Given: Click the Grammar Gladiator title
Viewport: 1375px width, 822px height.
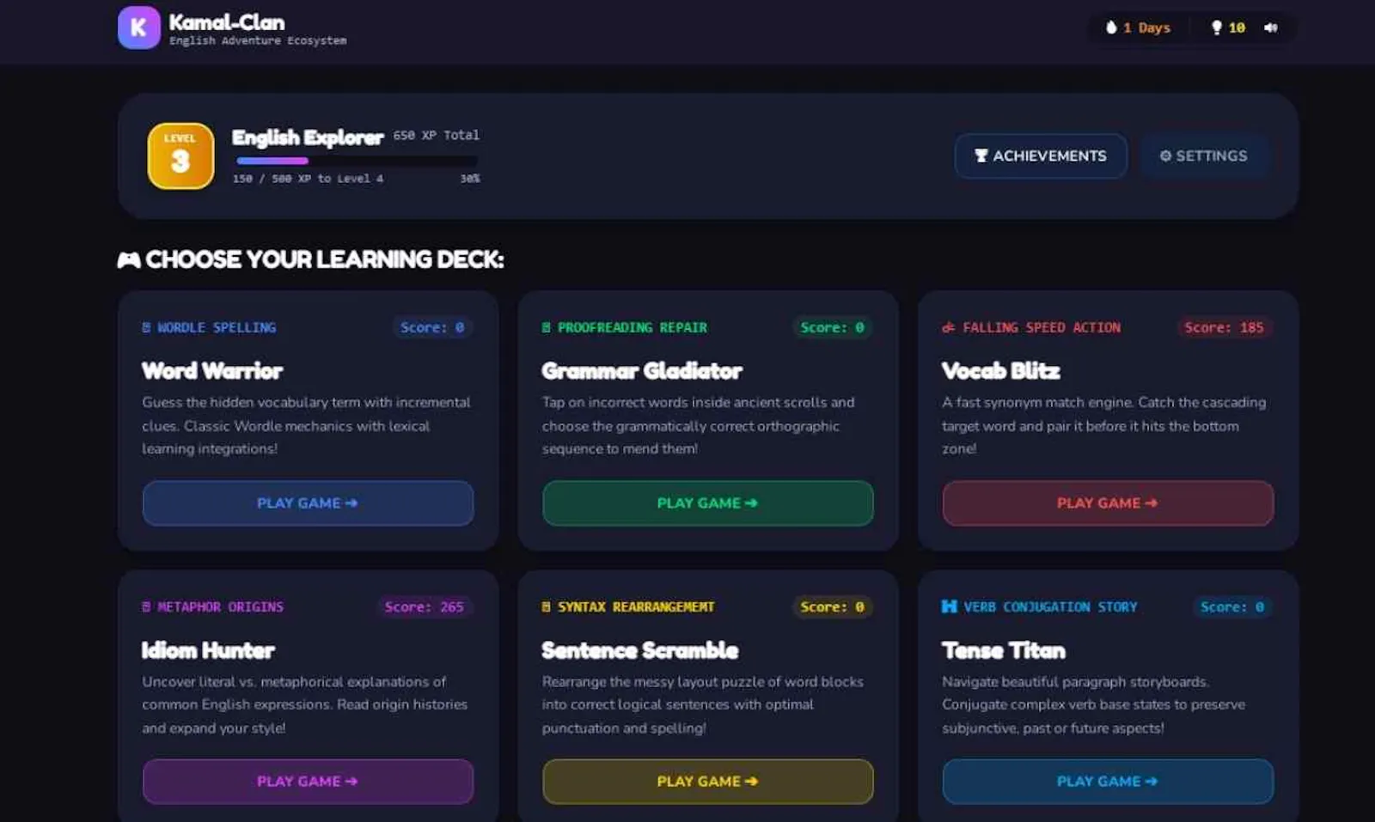Looking at the screenshot, I should pyautogui.click(x=642, y=371).
